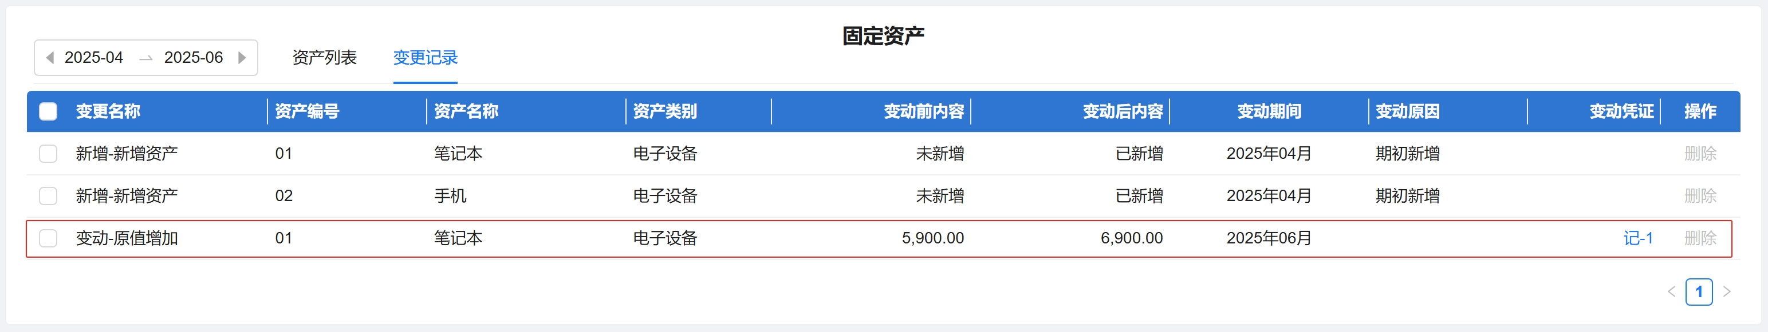Screen dimensions: 1768x332
Task: Delete the 变动-原值增加 record
Action: click(x=1699, y=238)
